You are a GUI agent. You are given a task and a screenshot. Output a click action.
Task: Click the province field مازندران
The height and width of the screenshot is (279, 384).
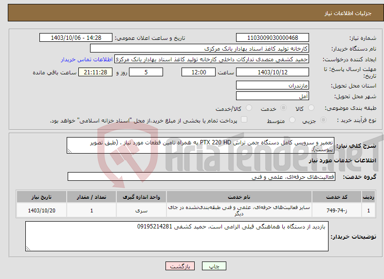click(273, 86)
